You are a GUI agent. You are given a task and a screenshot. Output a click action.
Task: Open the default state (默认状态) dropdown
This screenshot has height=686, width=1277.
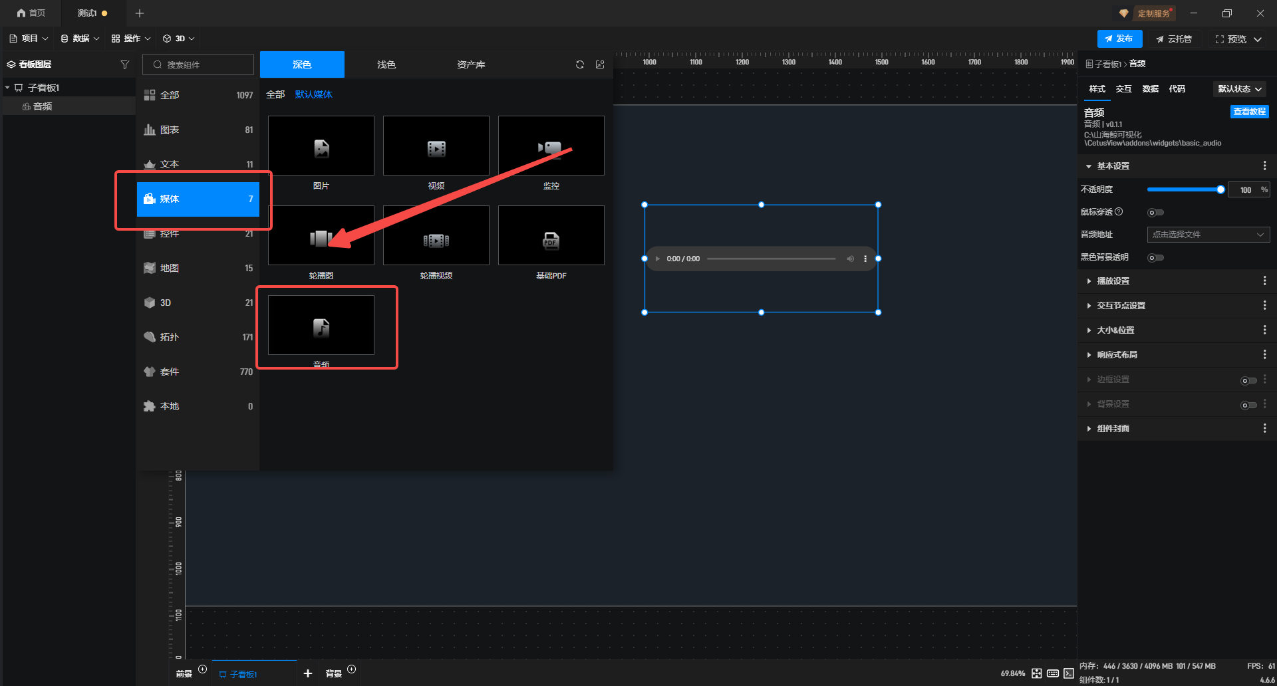click(1240, 89)
